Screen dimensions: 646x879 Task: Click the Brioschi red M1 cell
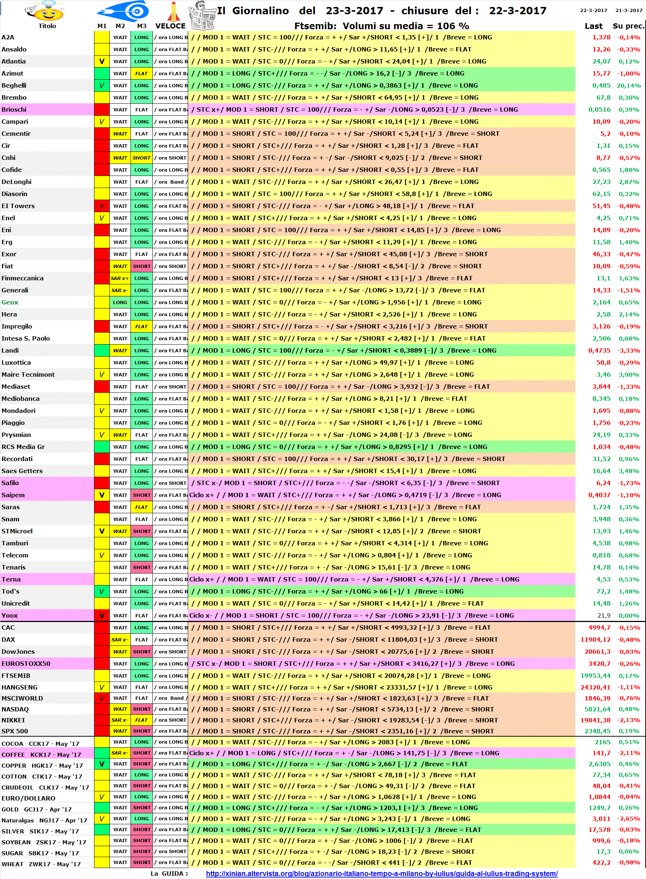point(102,110)
